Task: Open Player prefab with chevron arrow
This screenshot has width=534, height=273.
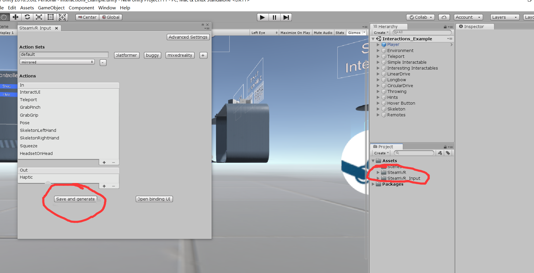Action: tap(451, 45)
